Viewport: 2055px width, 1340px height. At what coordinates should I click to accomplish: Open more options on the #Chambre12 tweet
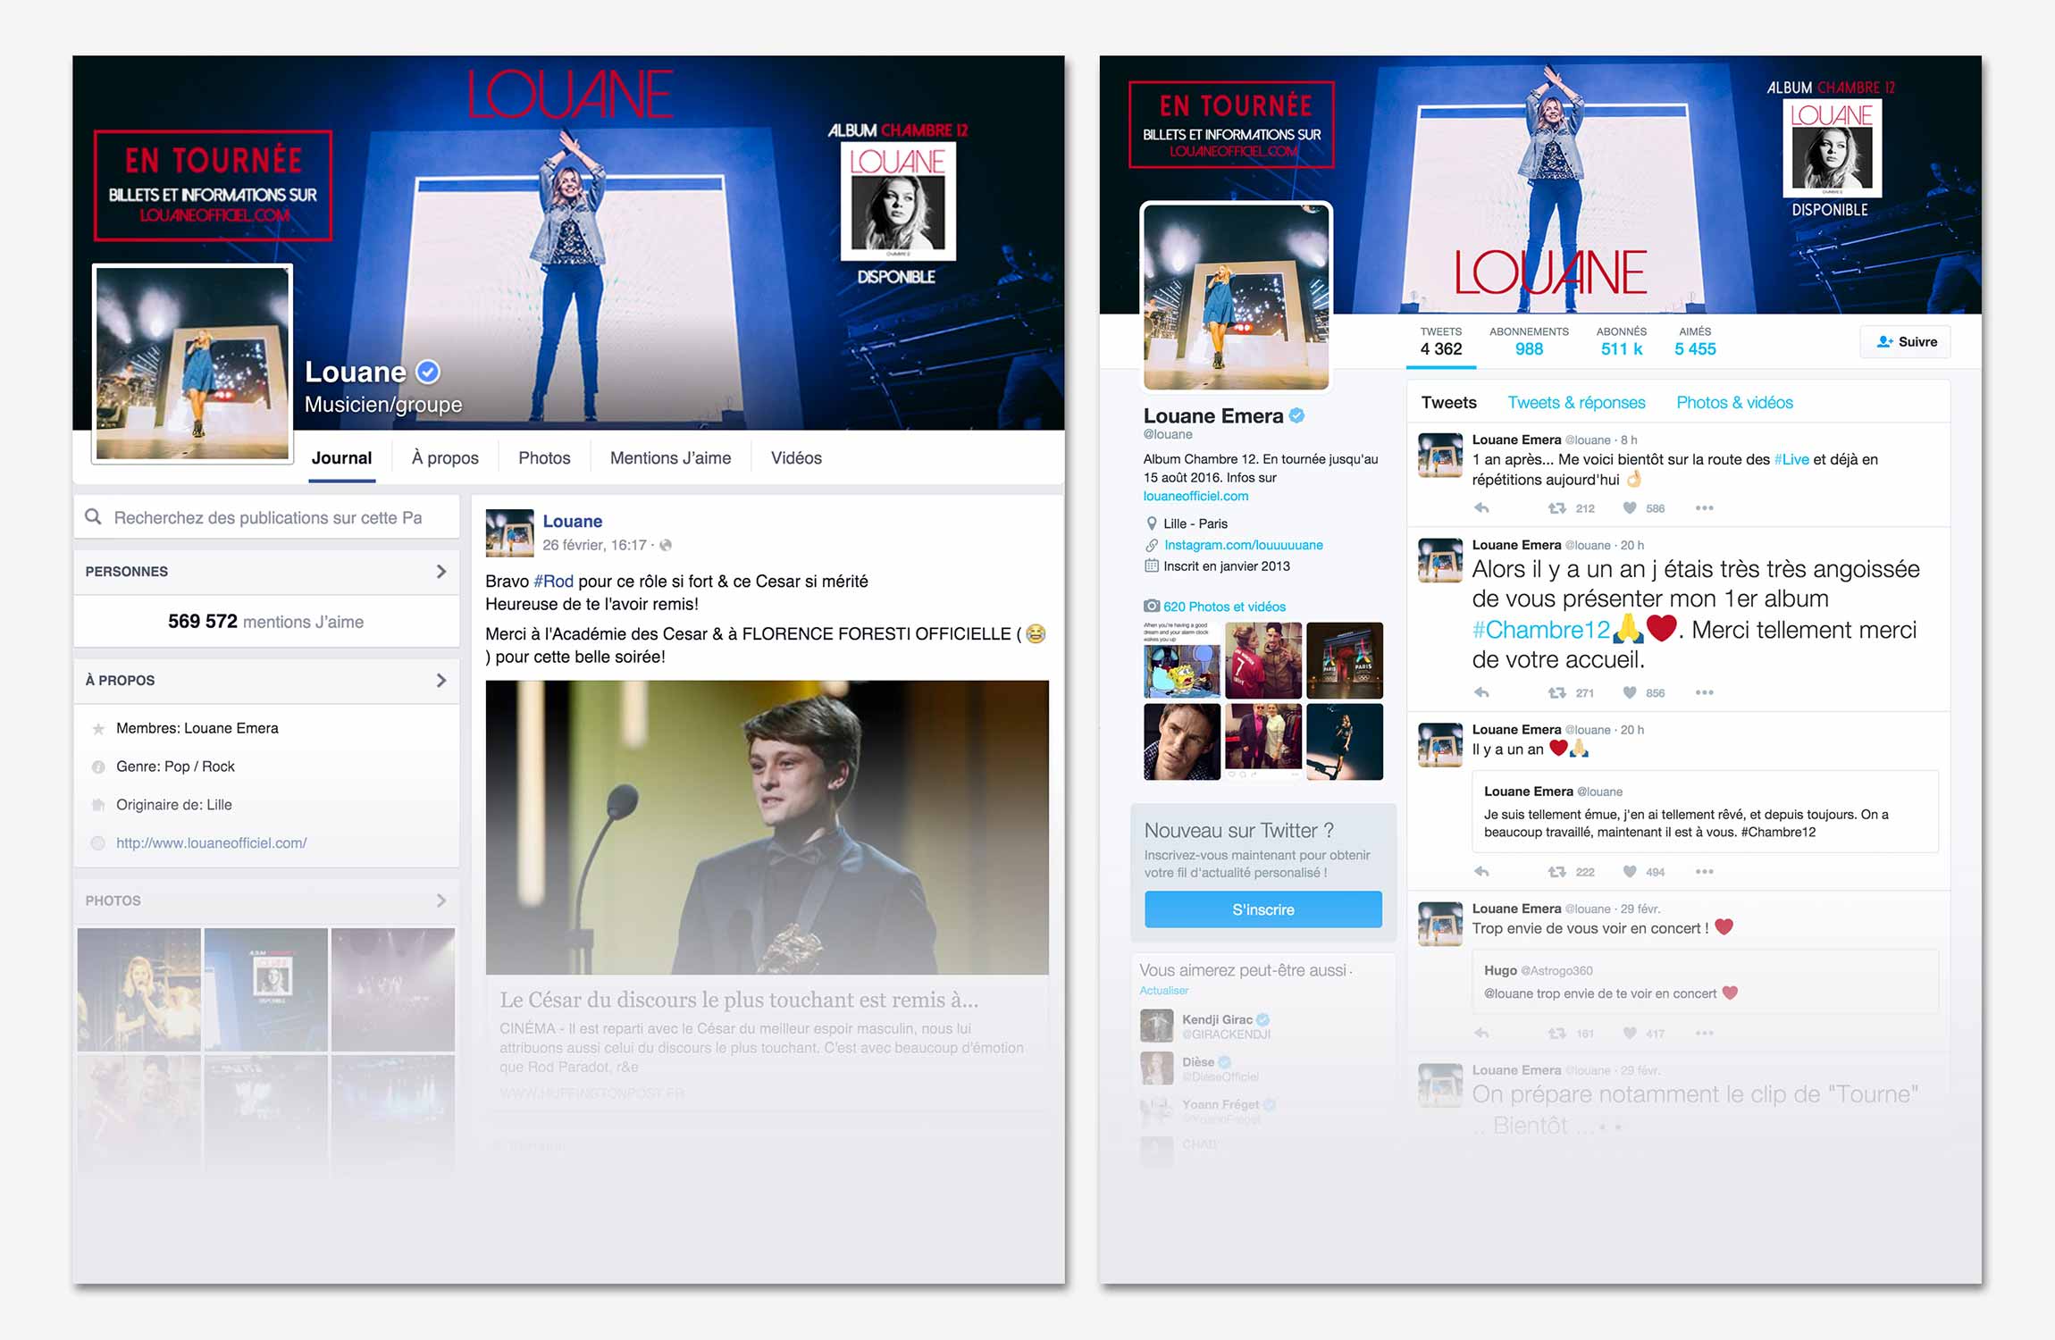[x=1704, y=693]
